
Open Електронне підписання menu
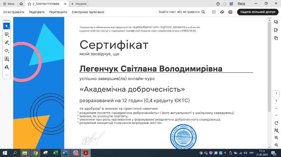tap(88, 12)
